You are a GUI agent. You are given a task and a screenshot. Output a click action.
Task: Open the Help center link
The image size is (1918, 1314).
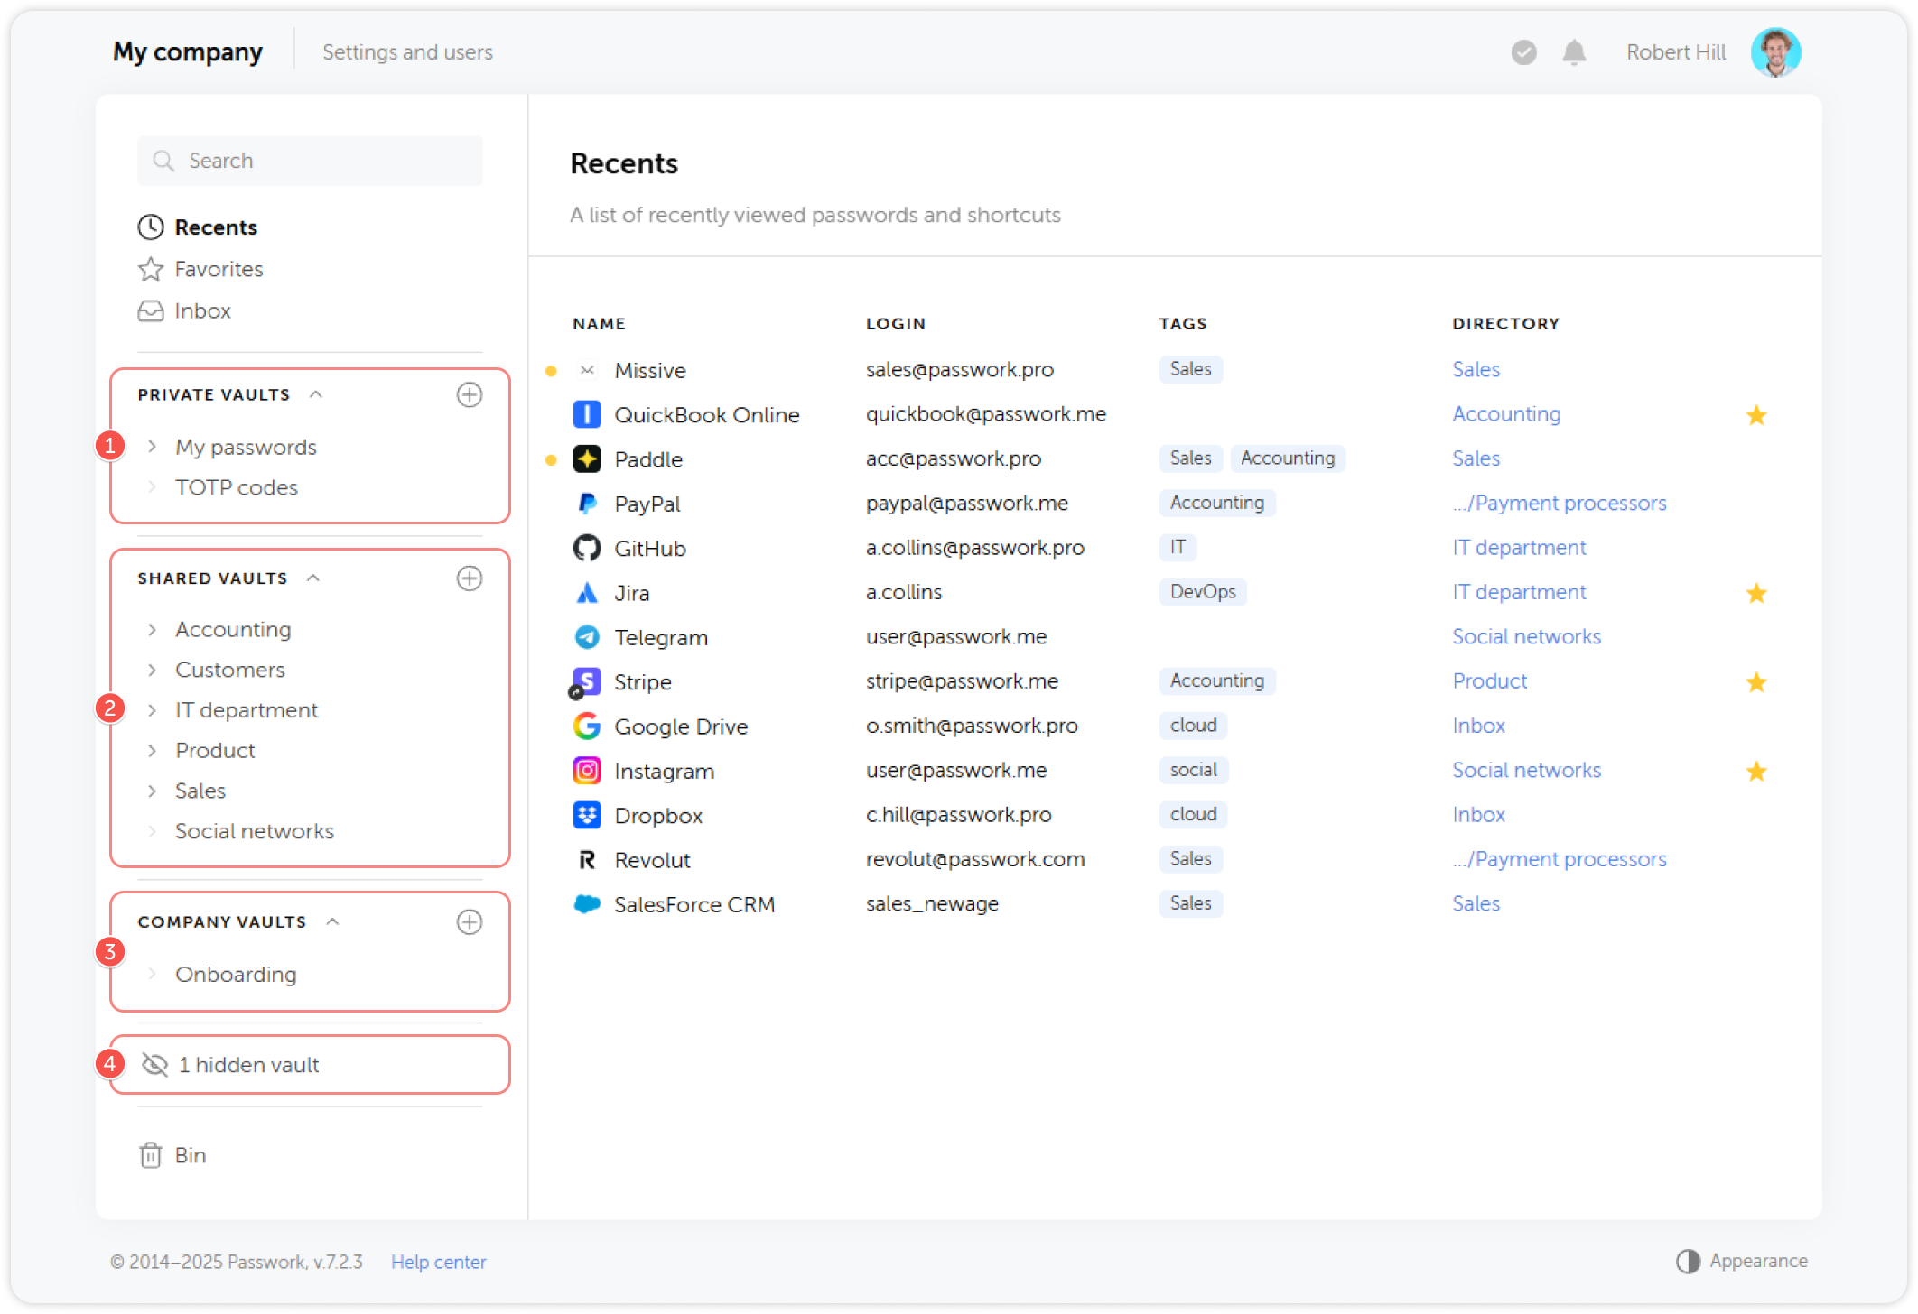[x=438, y=1261]
